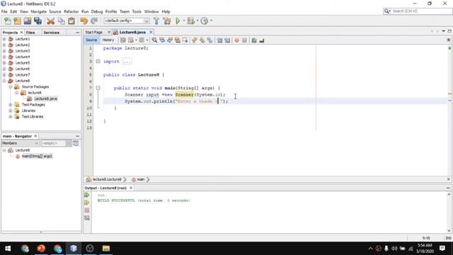Screen dimensions: 453x255
Task: Click the Profile Project clock icon
Action: pyautogui.click(x=205, y=21)
